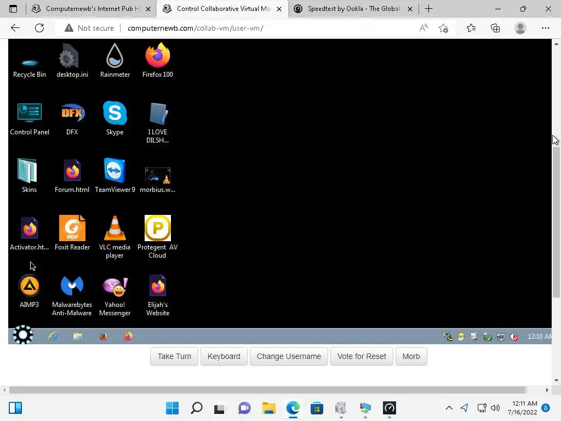Click the second Firefox VM taskbar icon
Screen dimensions: 561x421
click(128, 336)
